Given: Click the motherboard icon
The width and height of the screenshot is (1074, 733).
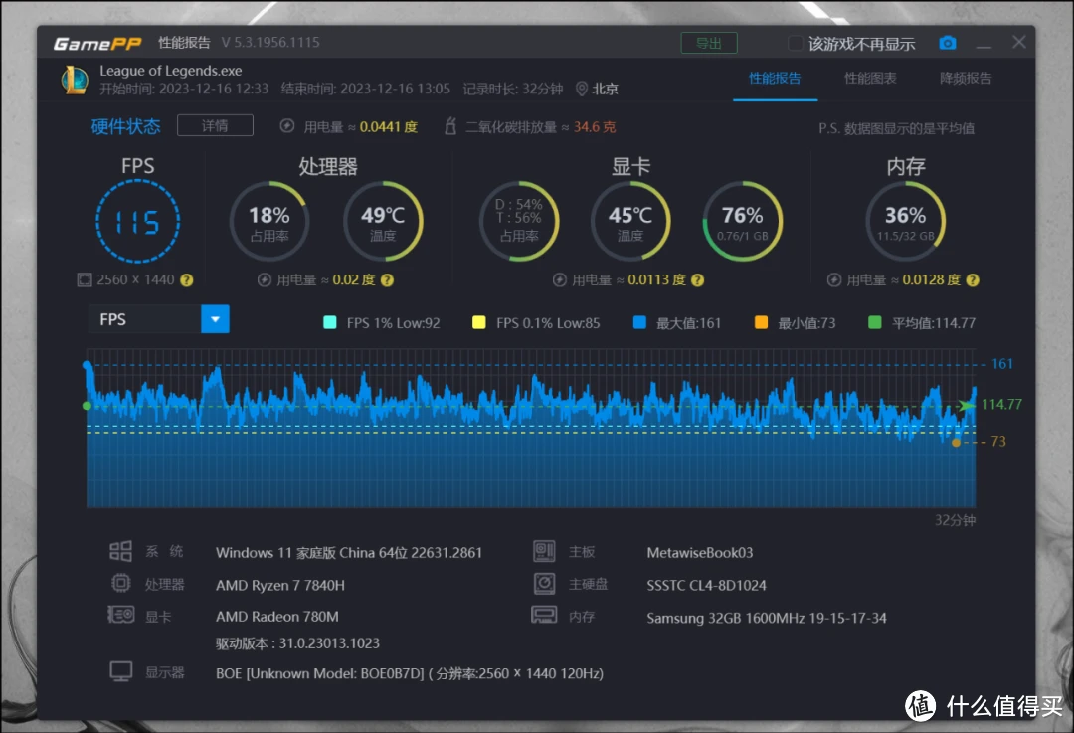Looking at the screenshot, I should (545, 551).
